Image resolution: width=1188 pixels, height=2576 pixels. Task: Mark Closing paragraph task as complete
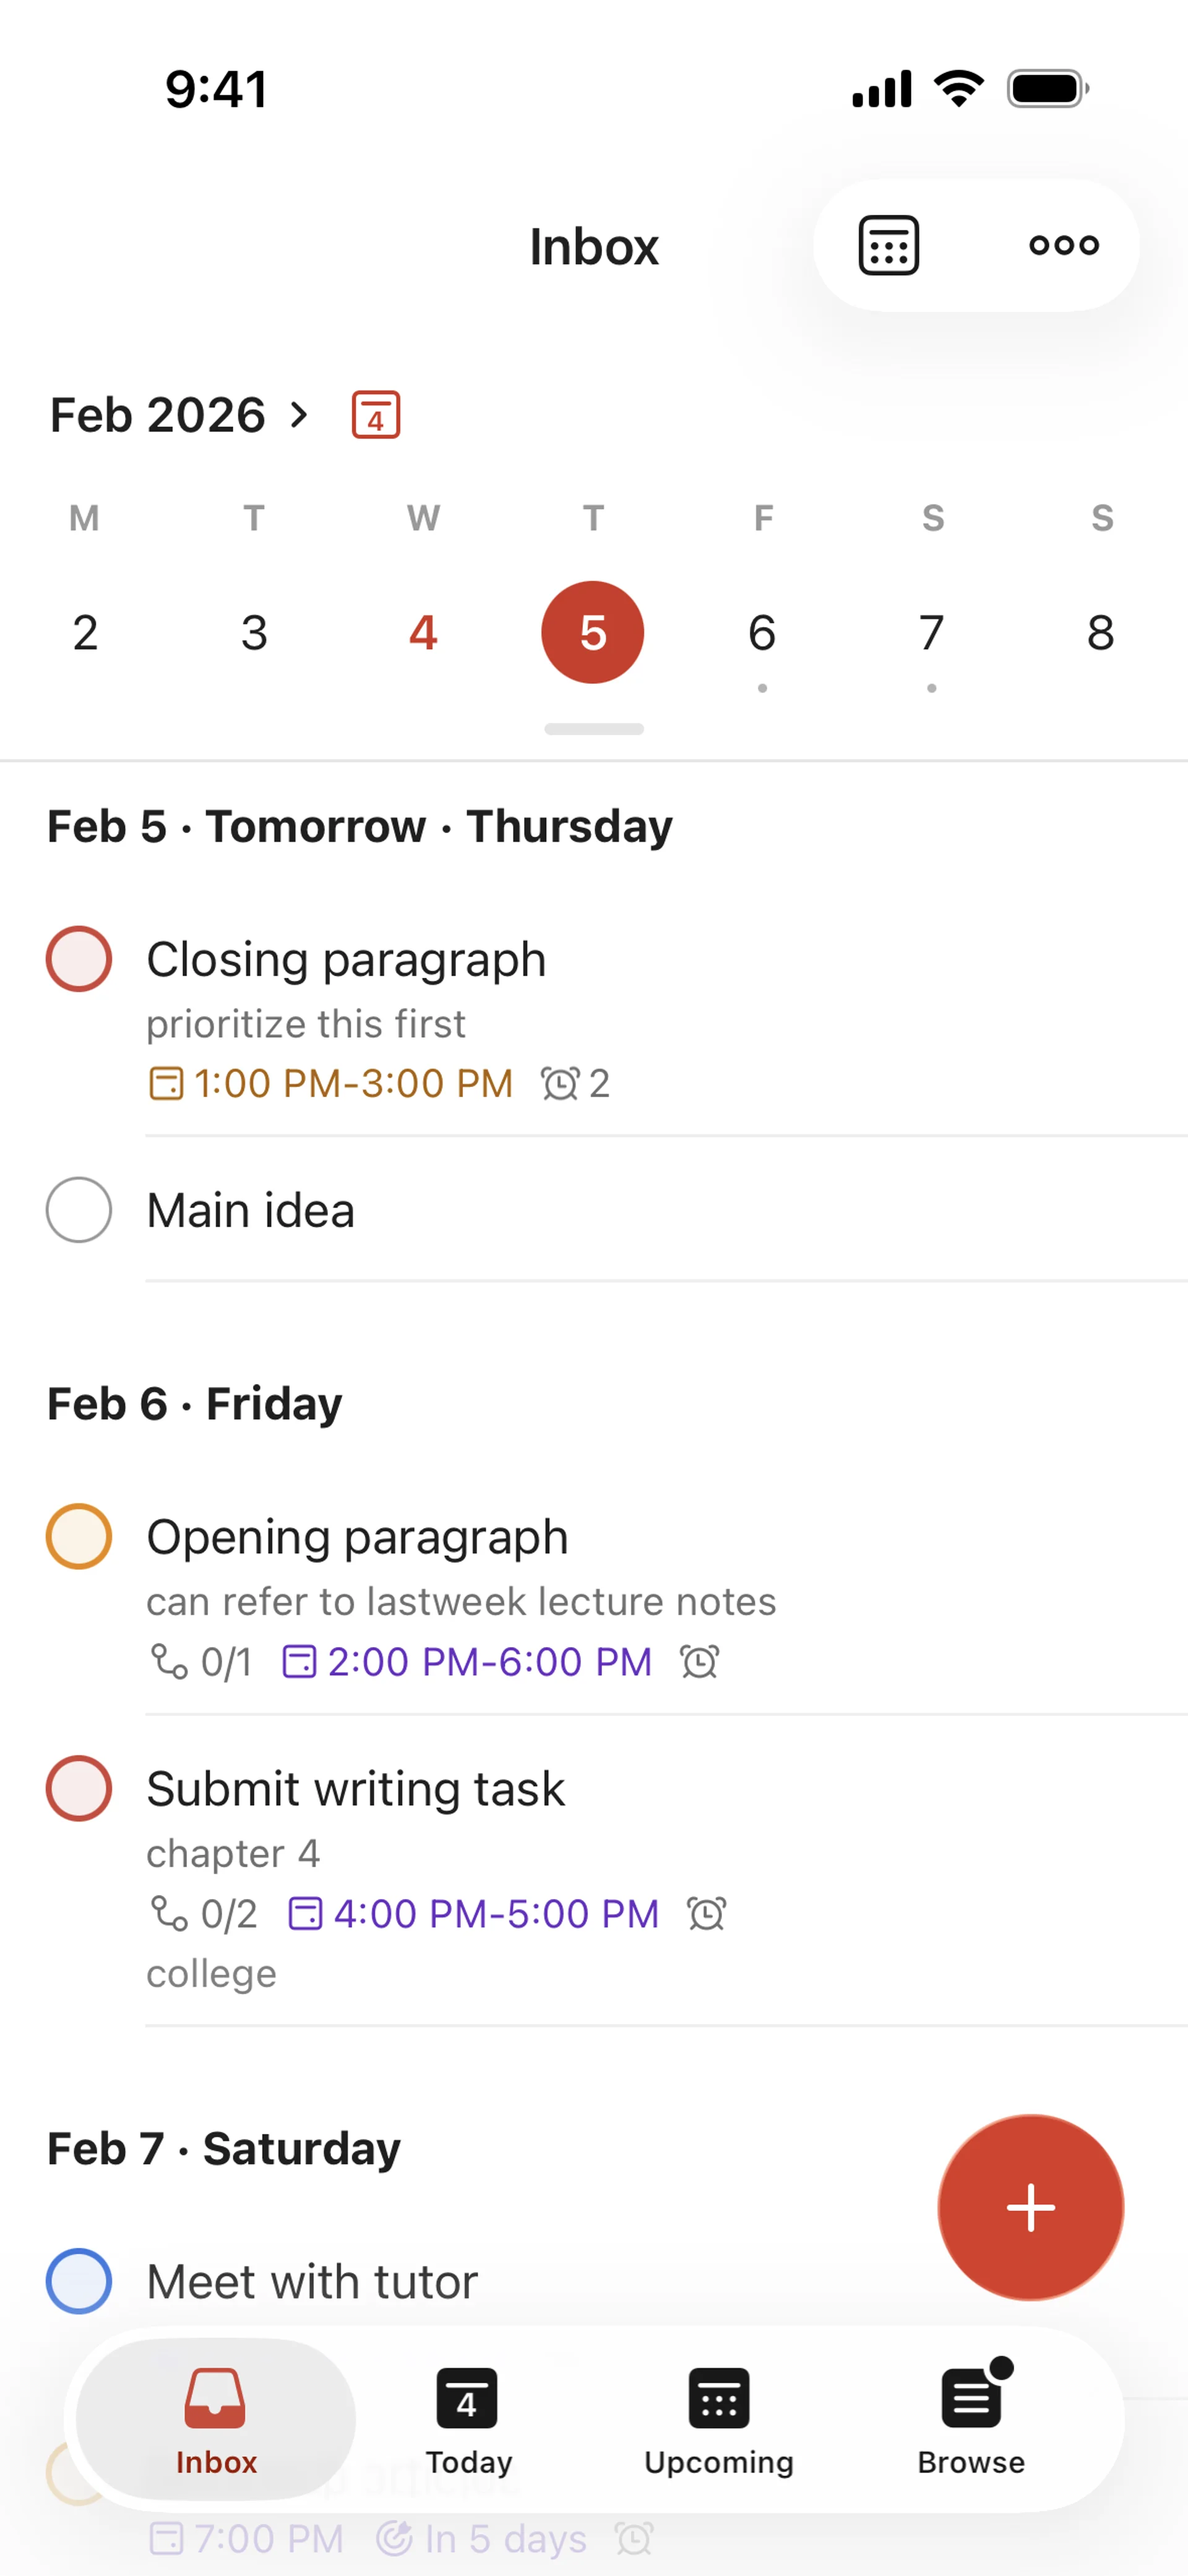(79, 959)
